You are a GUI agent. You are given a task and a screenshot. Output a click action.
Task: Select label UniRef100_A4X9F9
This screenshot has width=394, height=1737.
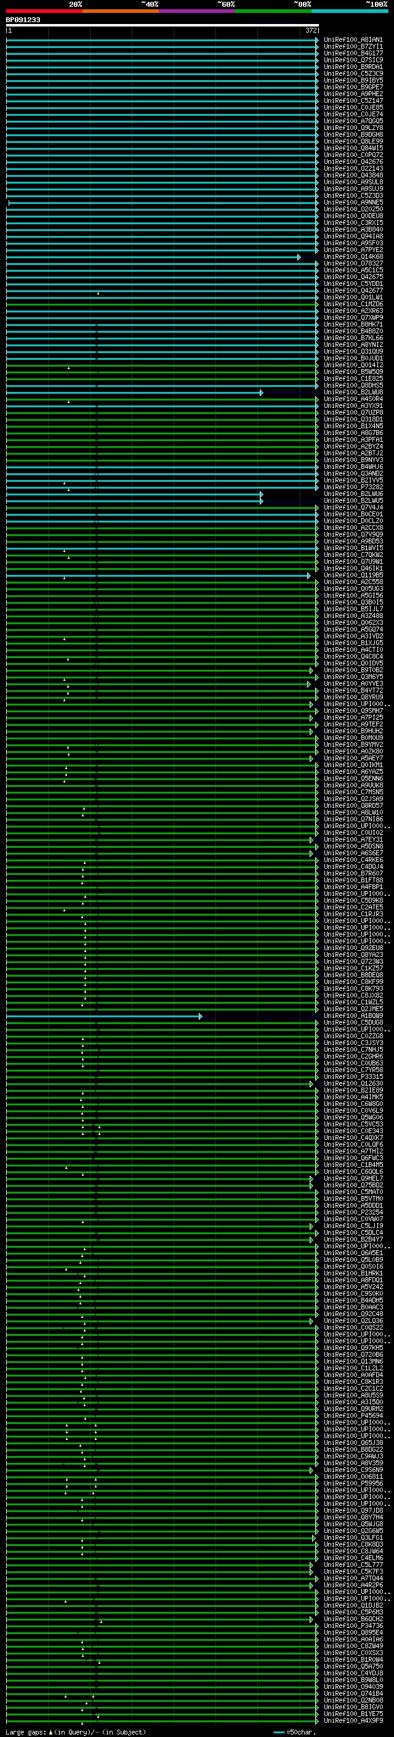coord(353,1720)
